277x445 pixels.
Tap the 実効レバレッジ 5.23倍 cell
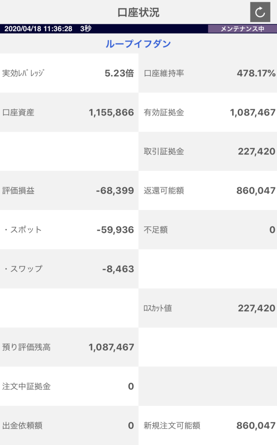pyautogui.click(x=69, y=73)
